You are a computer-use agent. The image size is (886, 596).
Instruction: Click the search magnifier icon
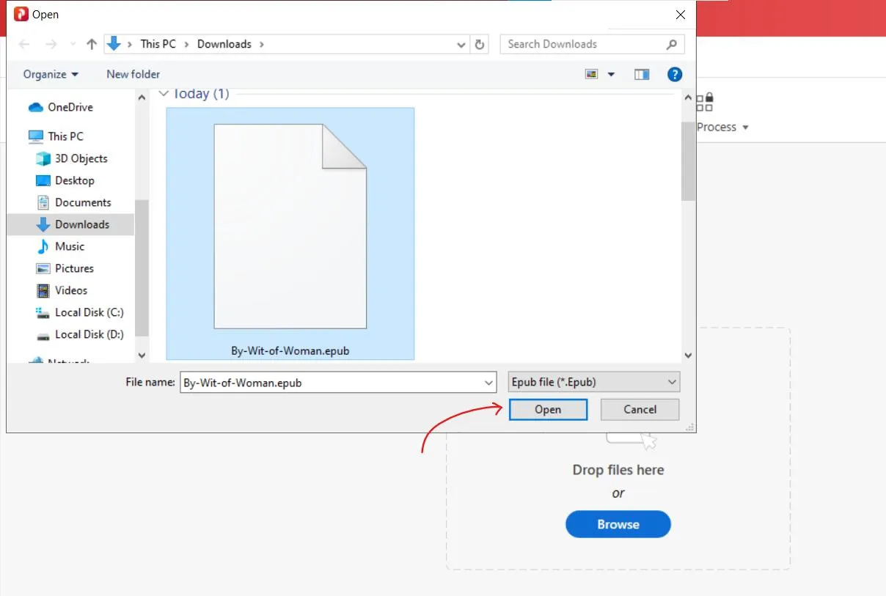coord(671,44)
